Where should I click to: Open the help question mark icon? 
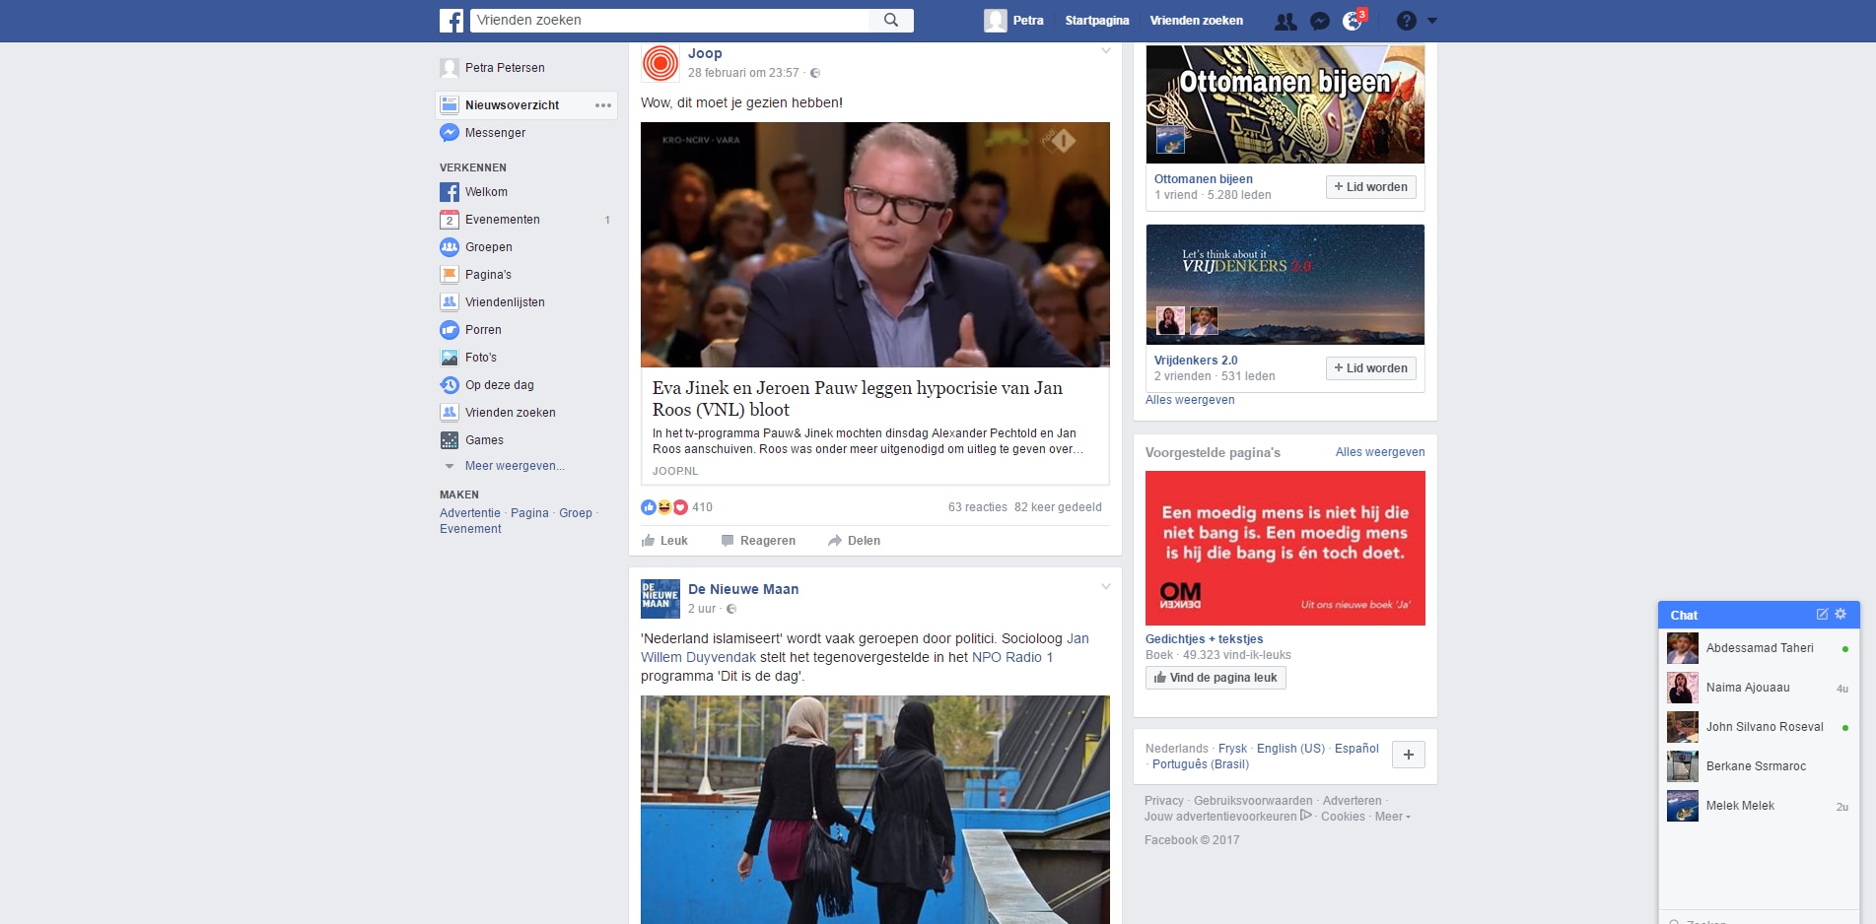pos(1407,21)
